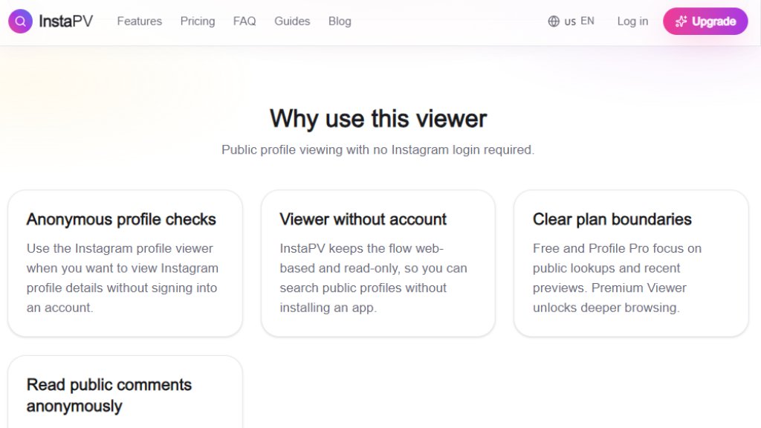Viewport: 761px width, 428px height.
Task: Click 'Public profile viewing with no Instagram login required.'
Action: click(378, 149)
